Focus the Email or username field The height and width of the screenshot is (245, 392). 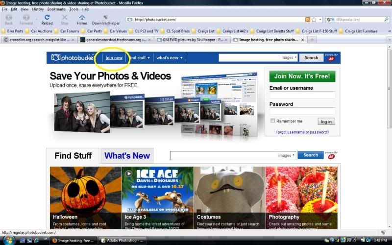(302, 95)
